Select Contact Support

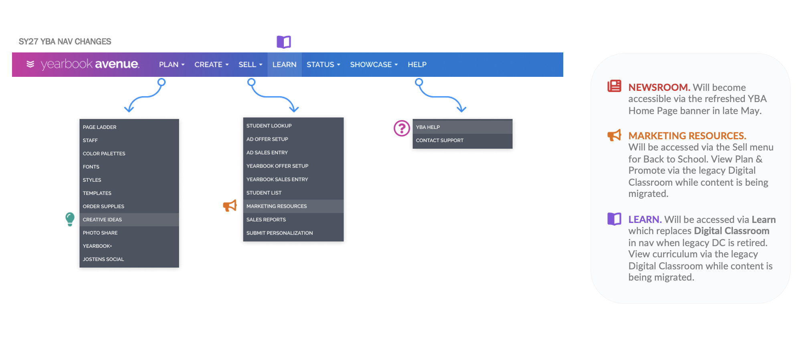pyautogui.click(x=463, y=140)
